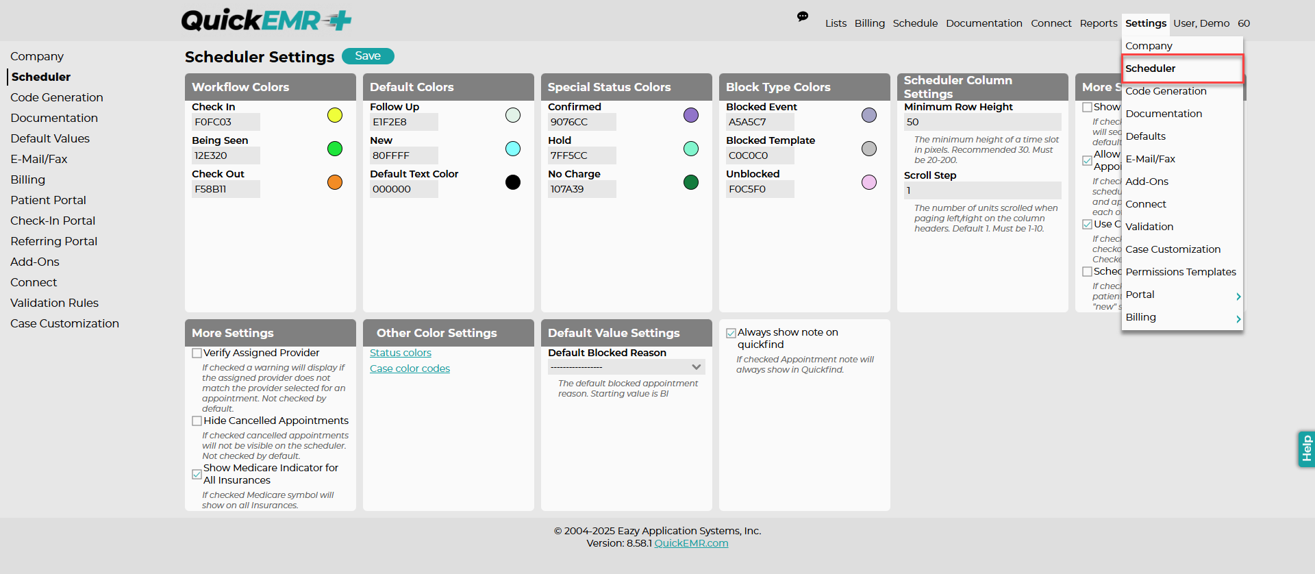1315x574 pixels.
Task: Open the Billing top navigation menu
Action: coord(870,23)
